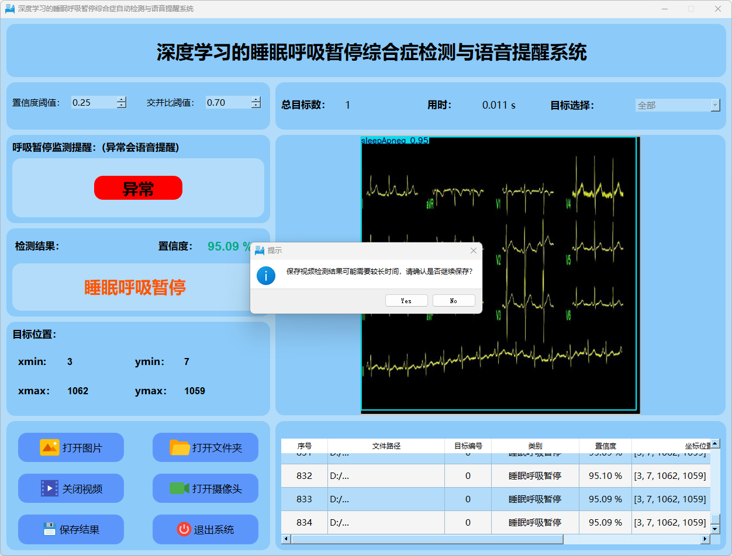
Task: Click the confidence column header in the table
Action: tap(605, 446)
